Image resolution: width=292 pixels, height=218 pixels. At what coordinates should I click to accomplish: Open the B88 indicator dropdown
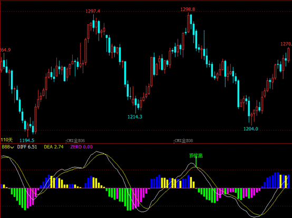click(7, 147)
